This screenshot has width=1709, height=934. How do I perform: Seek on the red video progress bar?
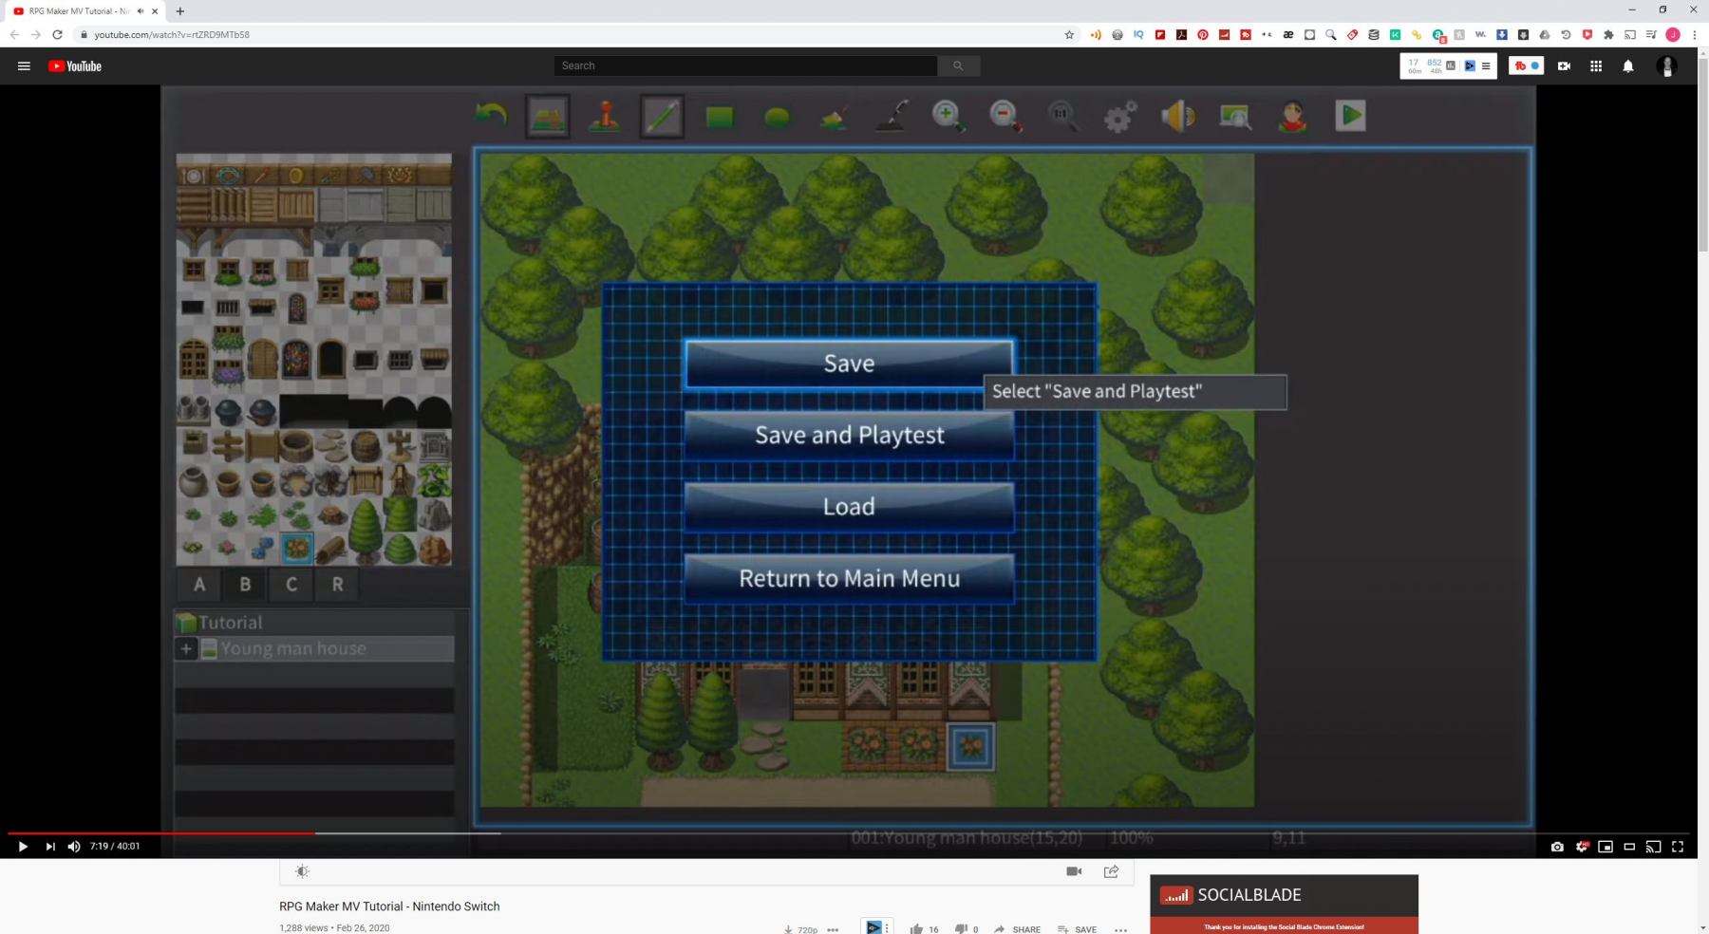point(161,833)
